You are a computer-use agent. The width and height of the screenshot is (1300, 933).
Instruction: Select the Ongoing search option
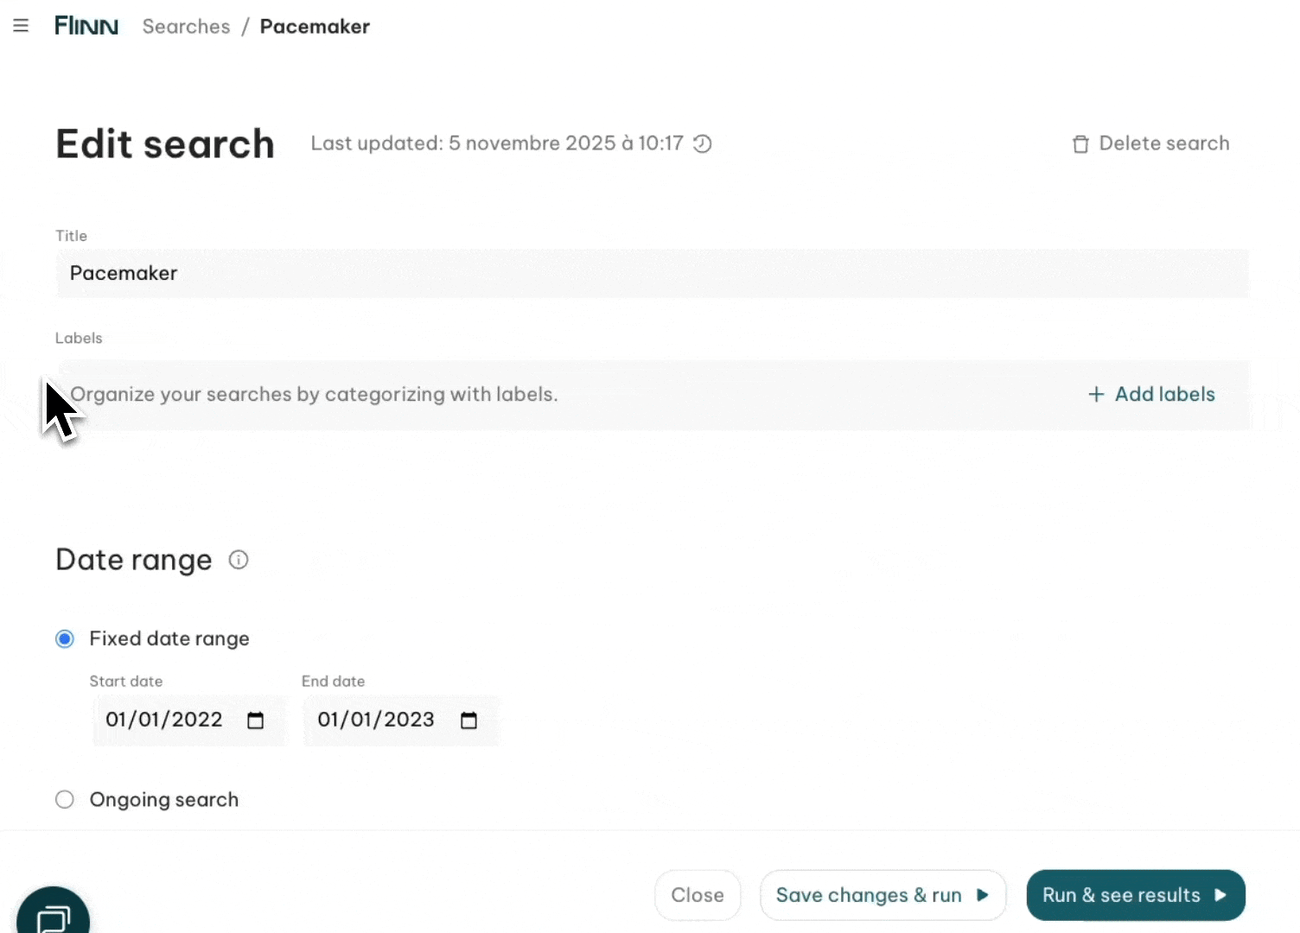(x=65, y=800)
